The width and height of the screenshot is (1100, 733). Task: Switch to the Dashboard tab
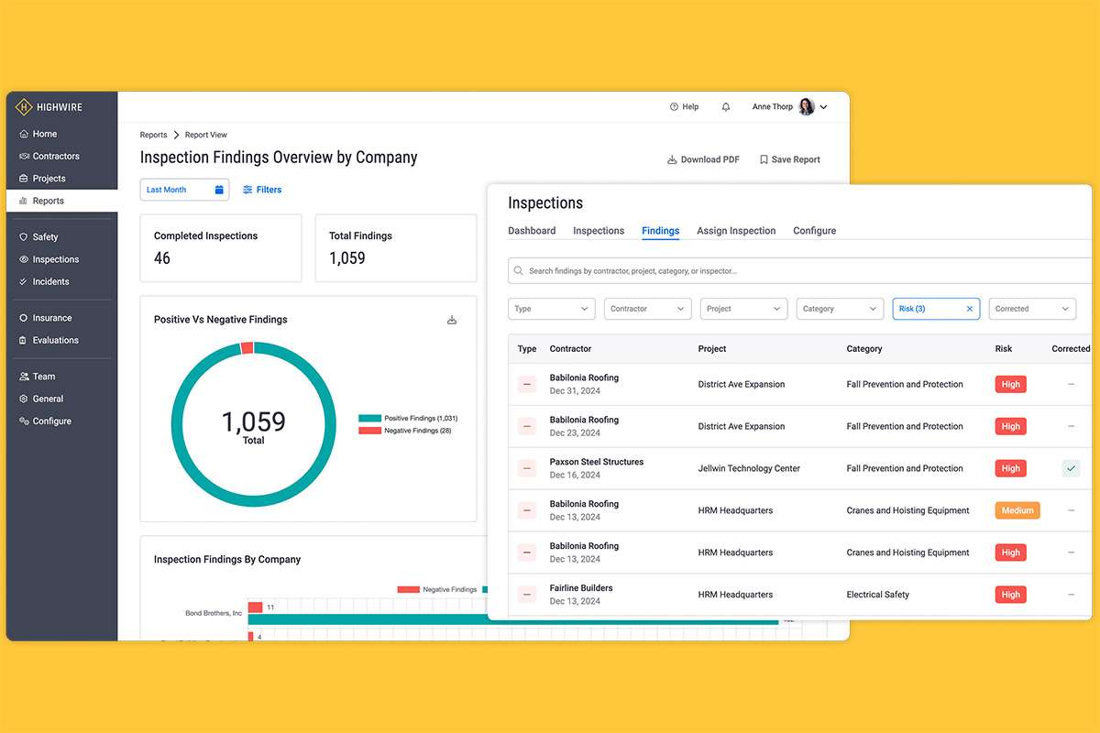click(x=532, y=231)
